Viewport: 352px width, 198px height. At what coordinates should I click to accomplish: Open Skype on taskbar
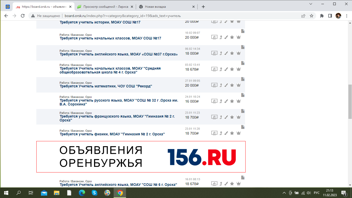pos(94,193)
